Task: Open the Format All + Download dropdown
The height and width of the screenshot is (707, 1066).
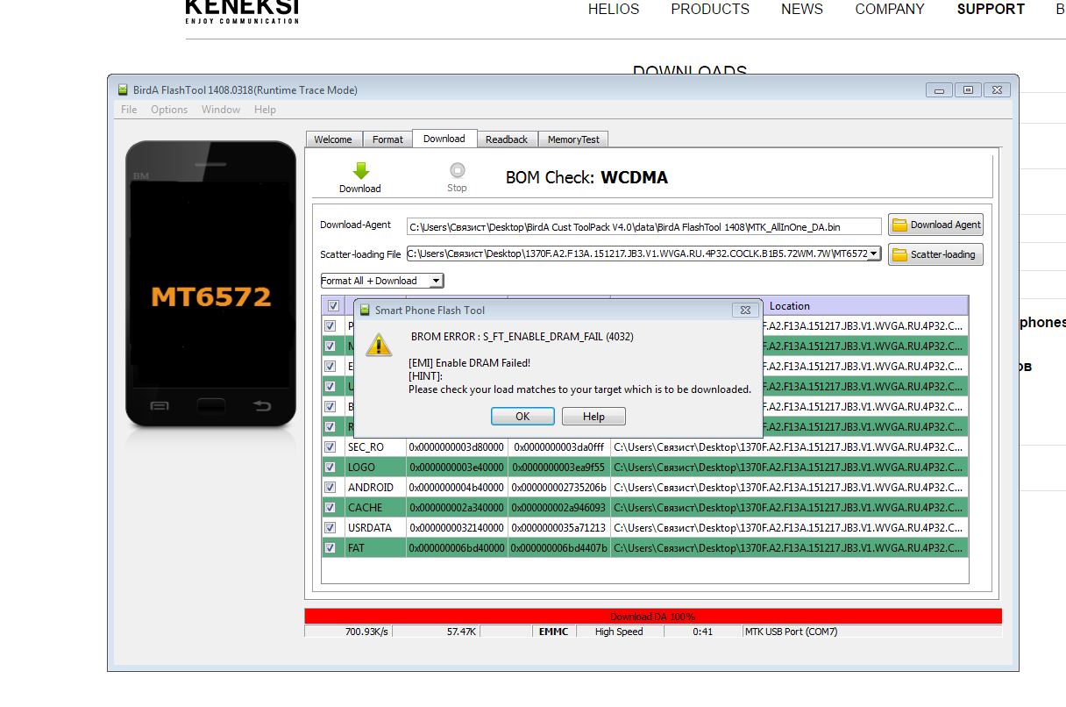Action: [x=435, y=281]
